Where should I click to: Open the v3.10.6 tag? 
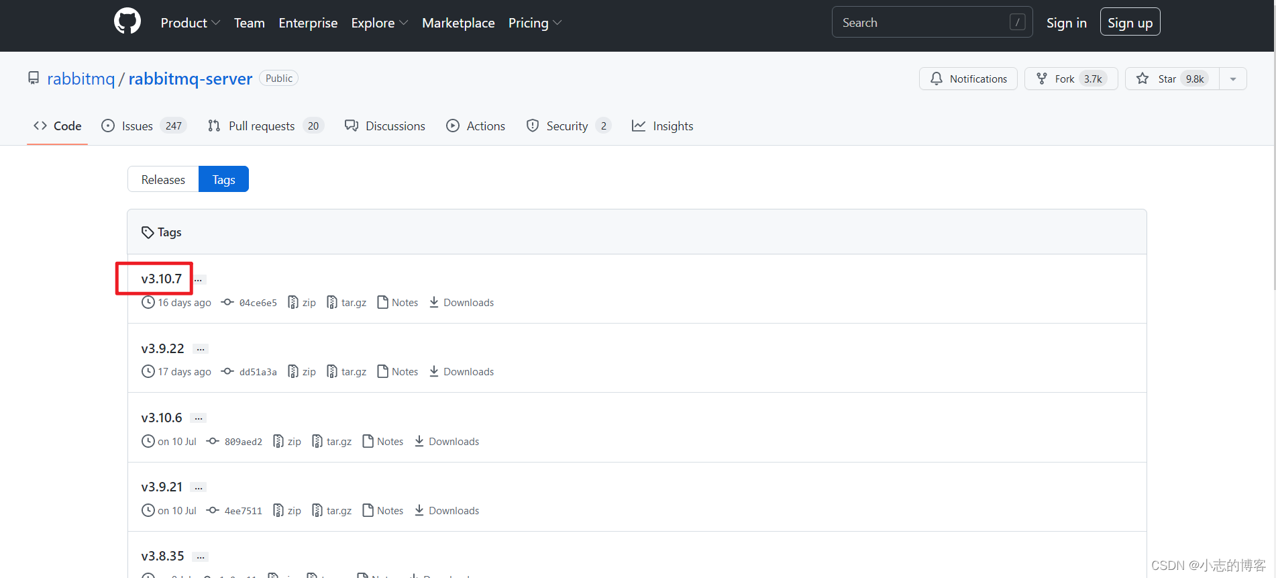[x=162, y=418]
